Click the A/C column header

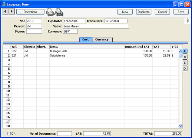coord(17,47)
